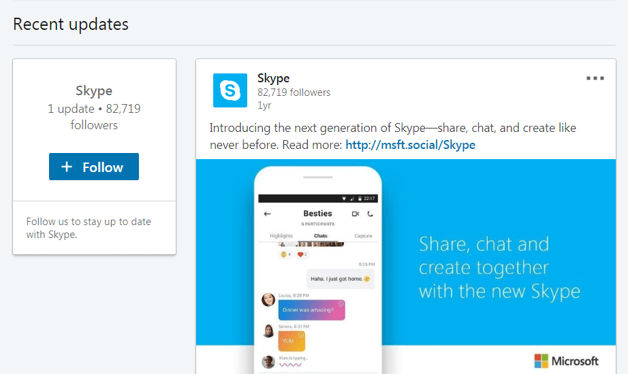Open the msft.social/Skype link

[410, 145]
